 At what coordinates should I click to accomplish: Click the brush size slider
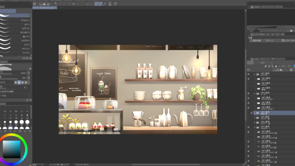(9, 74)
